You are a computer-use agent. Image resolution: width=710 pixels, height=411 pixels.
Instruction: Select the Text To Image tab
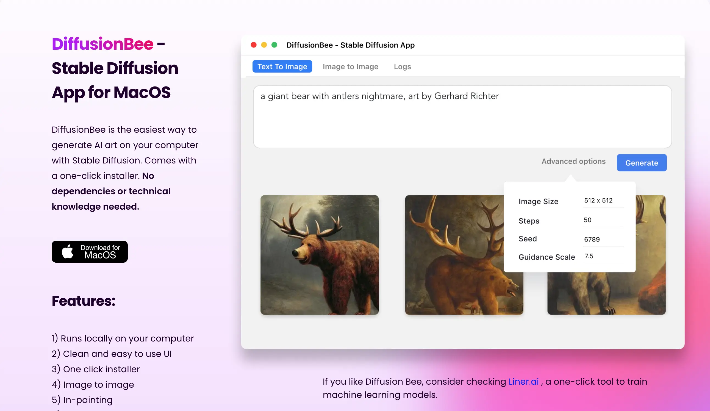282,66
